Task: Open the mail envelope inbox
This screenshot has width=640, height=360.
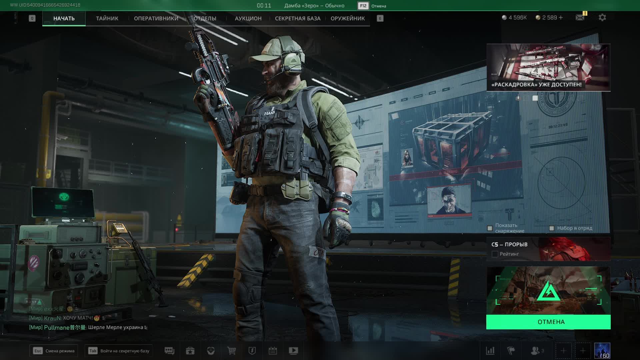Action: point(580,17)
